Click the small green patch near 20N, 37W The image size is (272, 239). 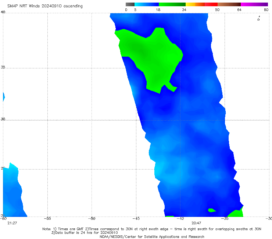pyautogui.click(x=212, y=210)
